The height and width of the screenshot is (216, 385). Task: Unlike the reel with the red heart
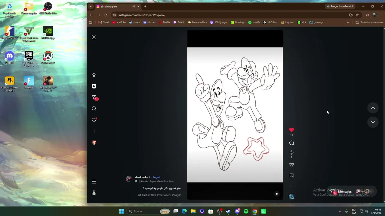pyautogui.click(x=291, y=130)
